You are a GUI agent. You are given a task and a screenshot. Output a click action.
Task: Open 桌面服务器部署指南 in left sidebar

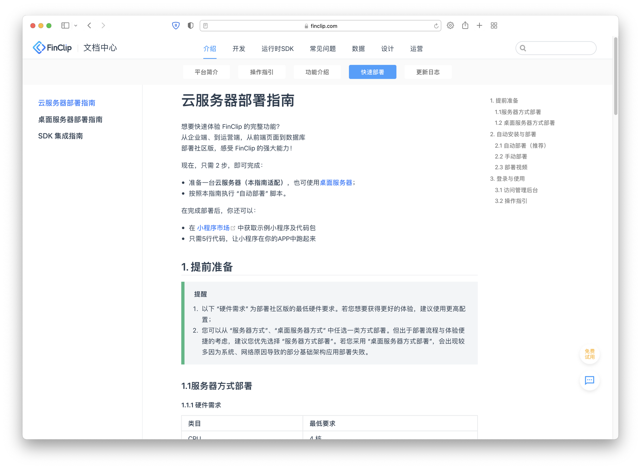point(70,119)
